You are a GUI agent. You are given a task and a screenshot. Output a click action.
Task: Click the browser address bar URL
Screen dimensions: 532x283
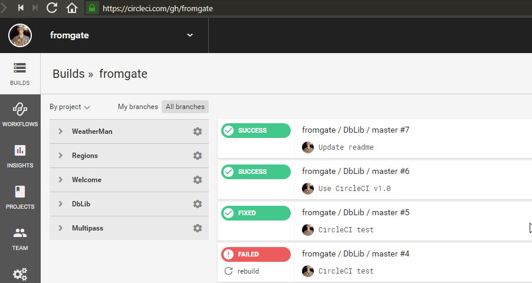(157, 8)
